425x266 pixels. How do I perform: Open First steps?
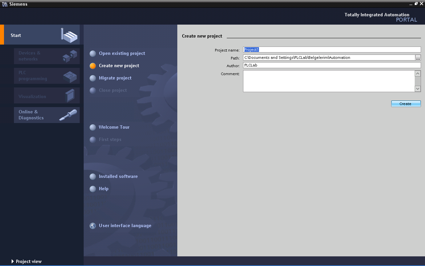tap(110, 139)
